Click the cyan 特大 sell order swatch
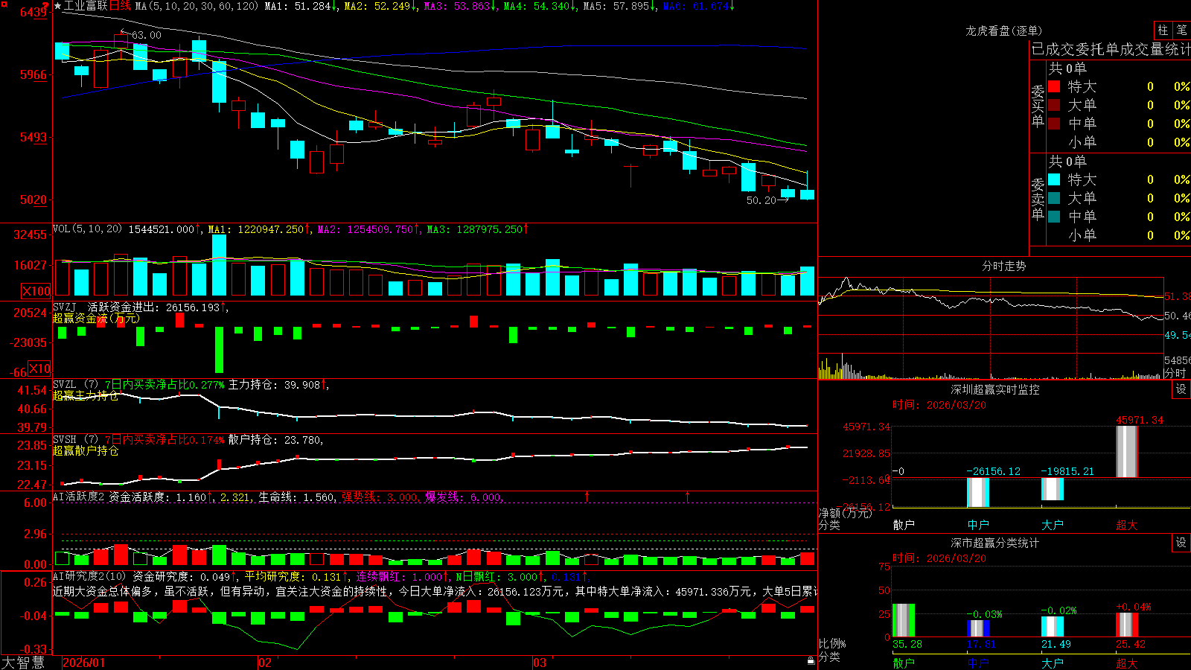The image size is (1191, 670). (x=1054, y=179)
